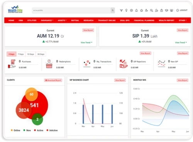This screenshot has height=142, width=193.
Task: Click View Report above New SIP
Action: click(183, 53)
